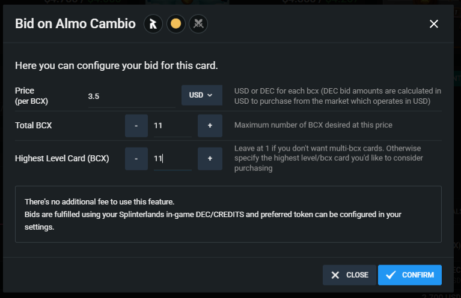461x298 pixels.
Task: Click the X icon on the Close button
Action: click(x=335, y=275)
